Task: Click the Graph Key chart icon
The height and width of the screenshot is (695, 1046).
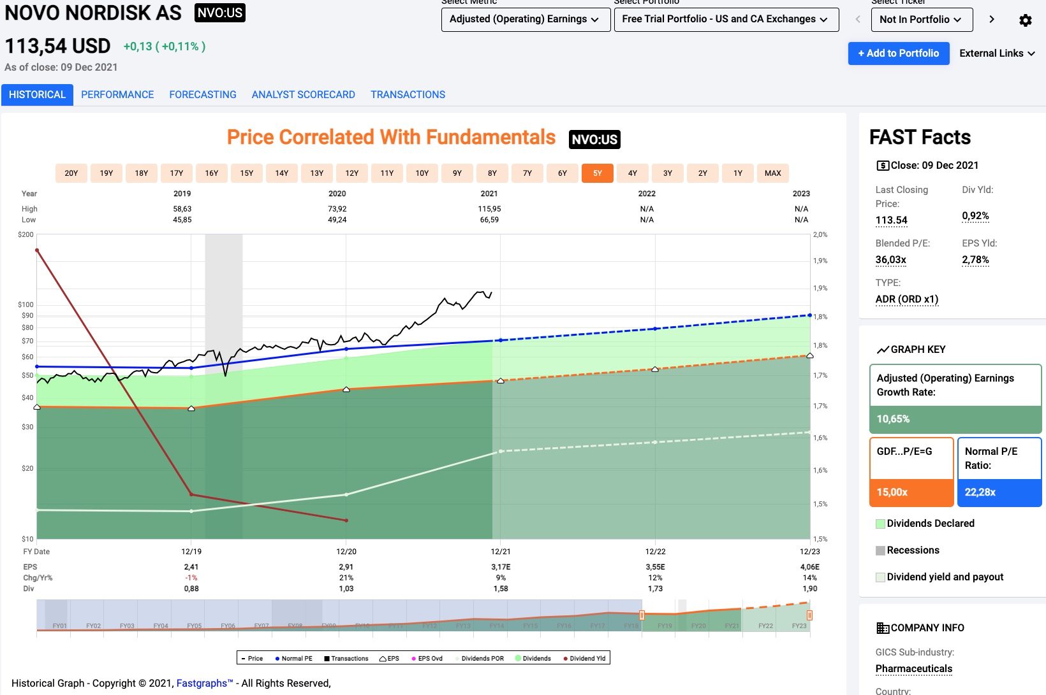Action: pos(883,349)
